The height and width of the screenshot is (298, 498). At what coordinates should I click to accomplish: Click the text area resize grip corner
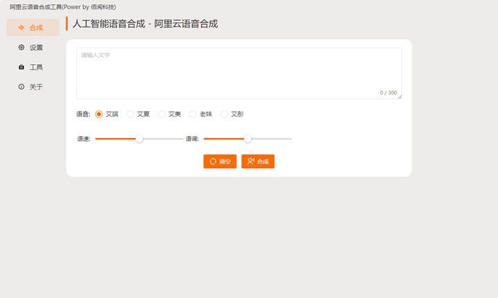click(x=400, y=97)
